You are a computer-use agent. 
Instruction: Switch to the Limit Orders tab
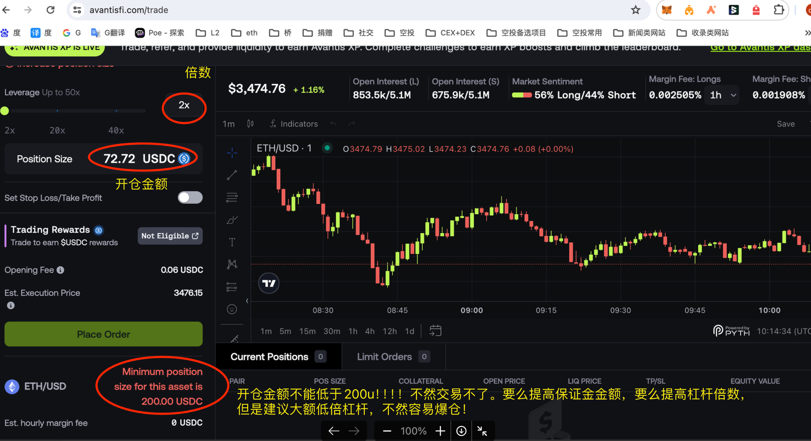click(x=384, y=356)
